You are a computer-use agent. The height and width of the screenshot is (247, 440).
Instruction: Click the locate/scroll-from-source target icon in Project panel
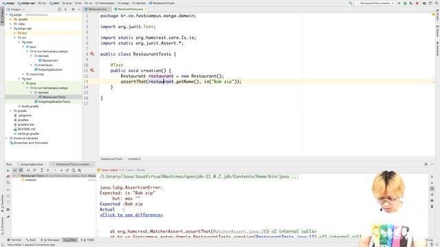pos(60,9)
